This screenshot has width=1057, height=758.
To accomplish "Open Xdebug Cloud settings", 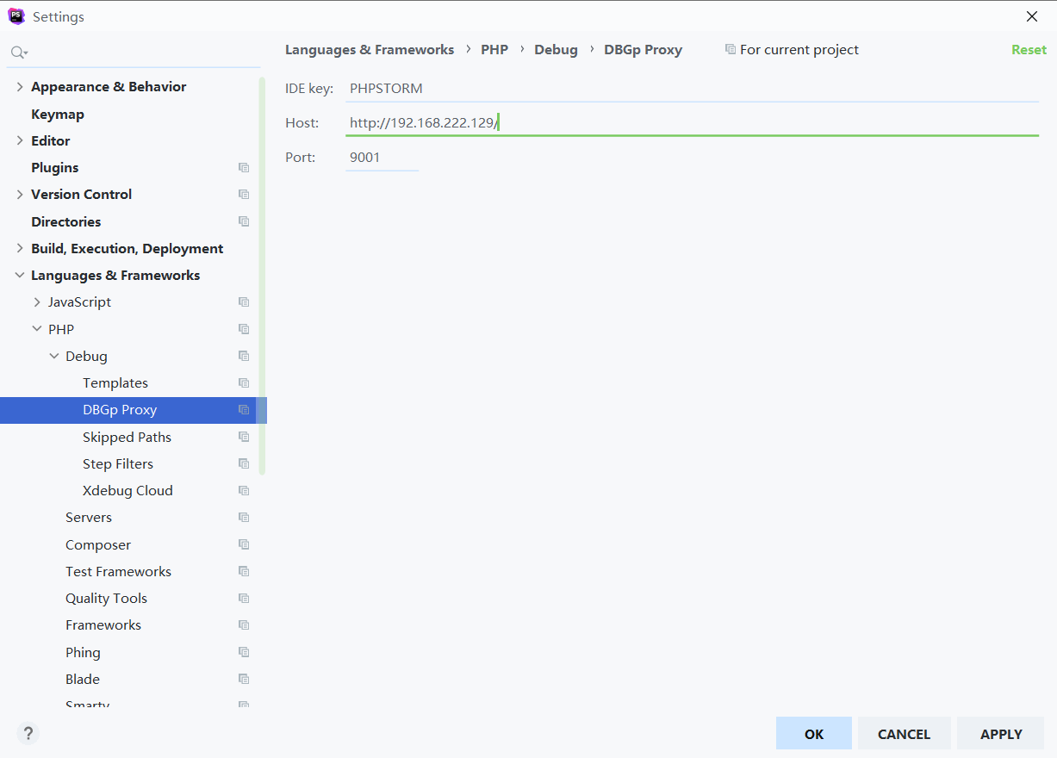I will pyautogui.click(x=127, y=491).
